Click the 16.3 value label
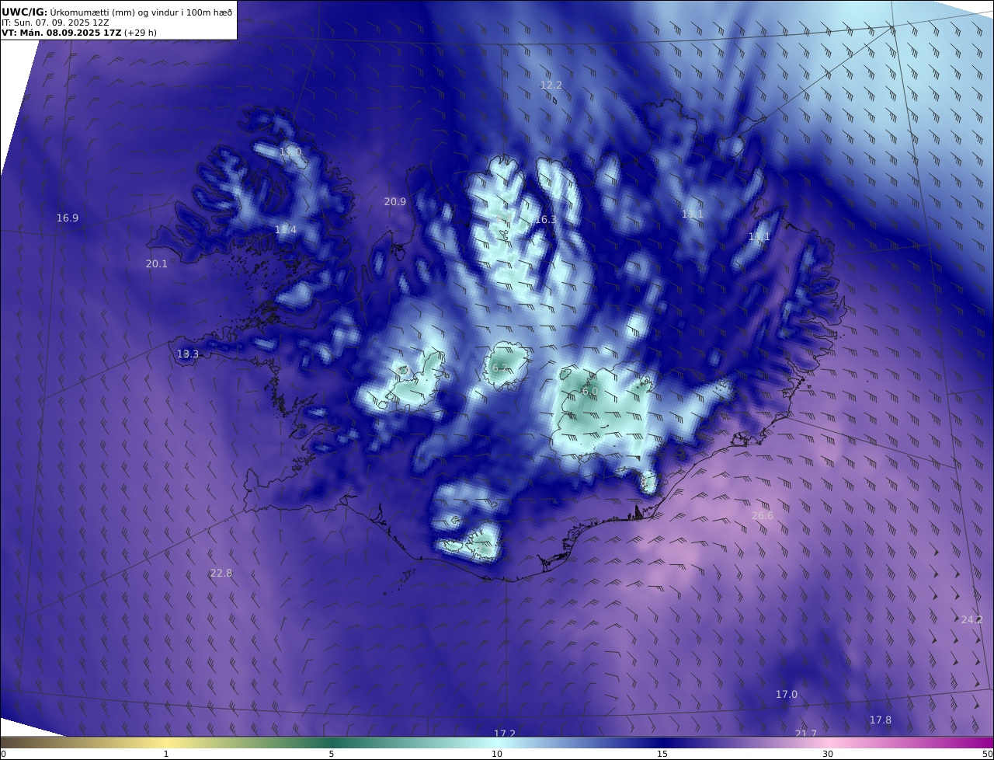Screen dimensions: 994x760 (x=545, y=220)
